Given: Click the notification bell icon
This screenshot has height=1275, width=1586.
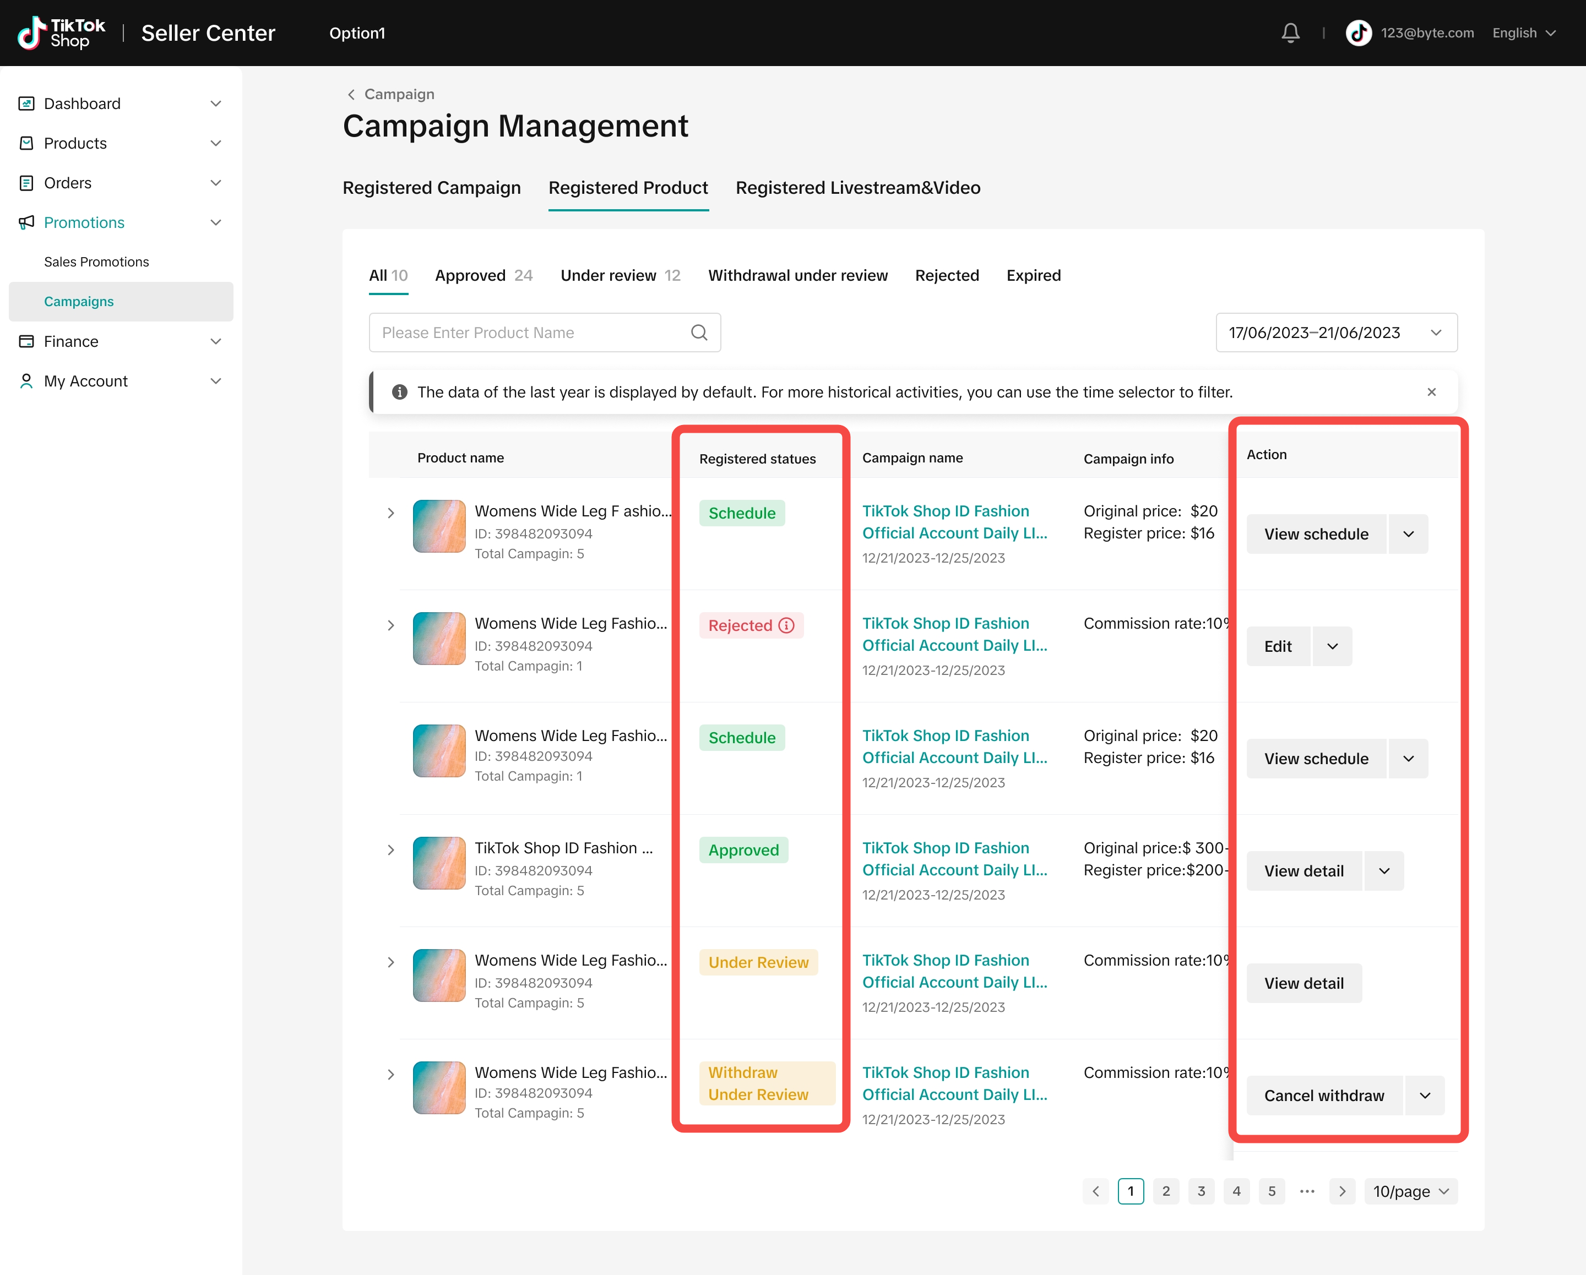Looking at the screenshot, I should (1290, 33).
